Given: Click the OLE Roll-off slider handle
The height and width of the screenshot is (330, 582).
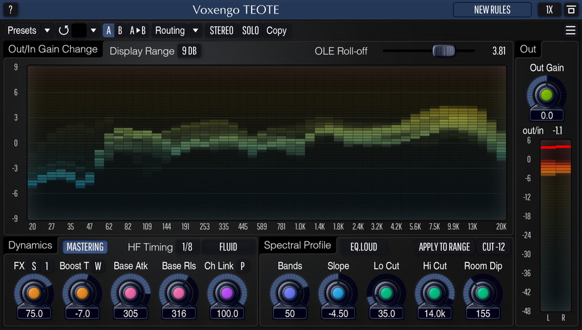Looking at the screenshot, I should click(x=443, y=51).
